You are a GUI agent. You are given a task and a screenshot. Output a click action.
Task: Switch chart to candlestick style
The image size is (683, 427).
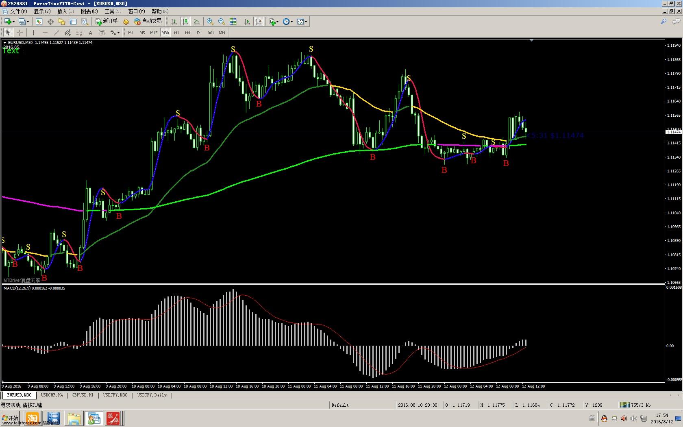185,22
